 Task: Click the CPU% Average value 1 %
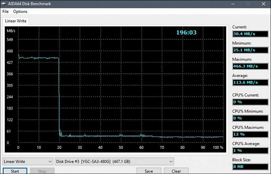tap(250, 151)
